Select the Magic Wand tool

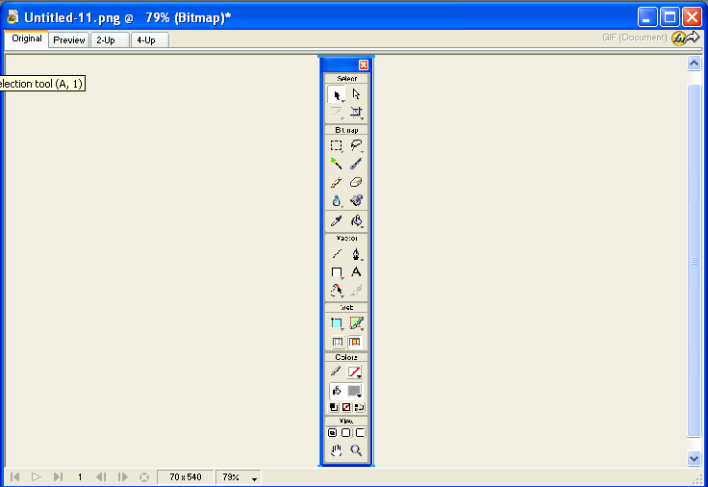click(x=336, y=164)
